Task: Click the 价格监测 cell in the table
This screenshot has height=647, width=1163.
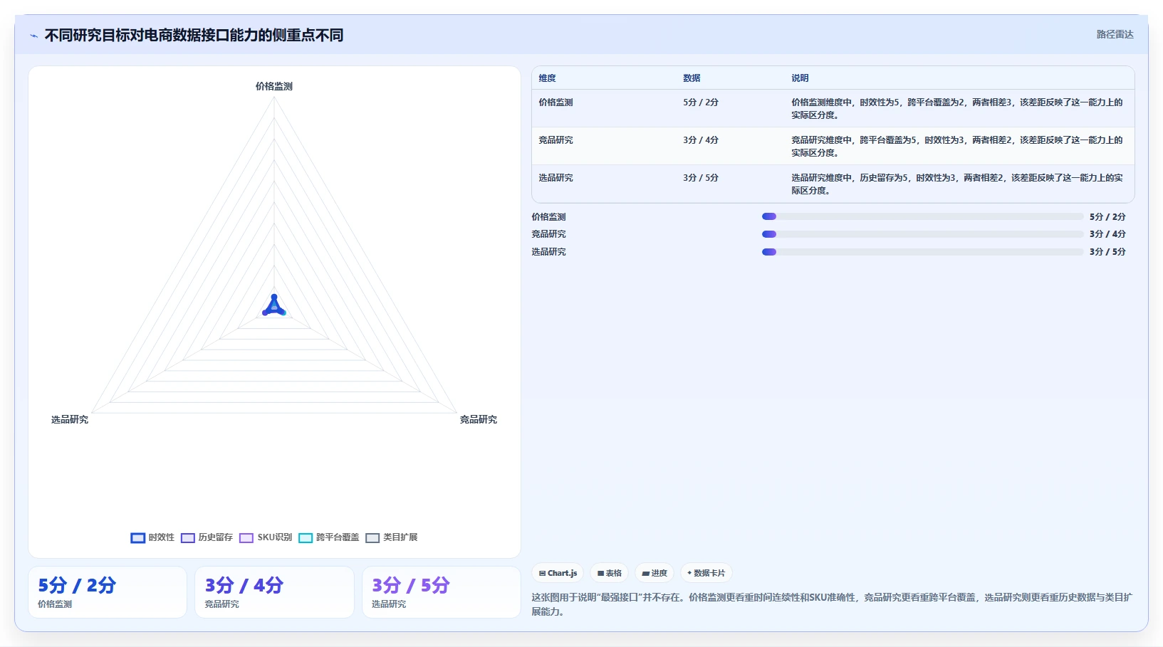Action: [556, 102]
